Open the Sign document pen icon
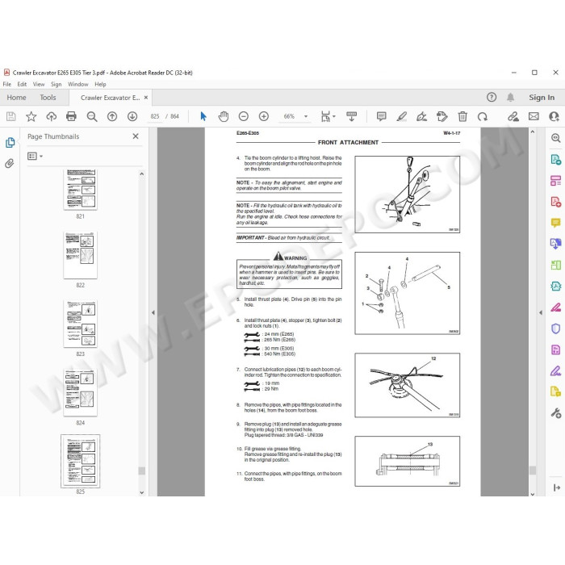This screenshot has width=565, height=565. (x=421, y=116)
